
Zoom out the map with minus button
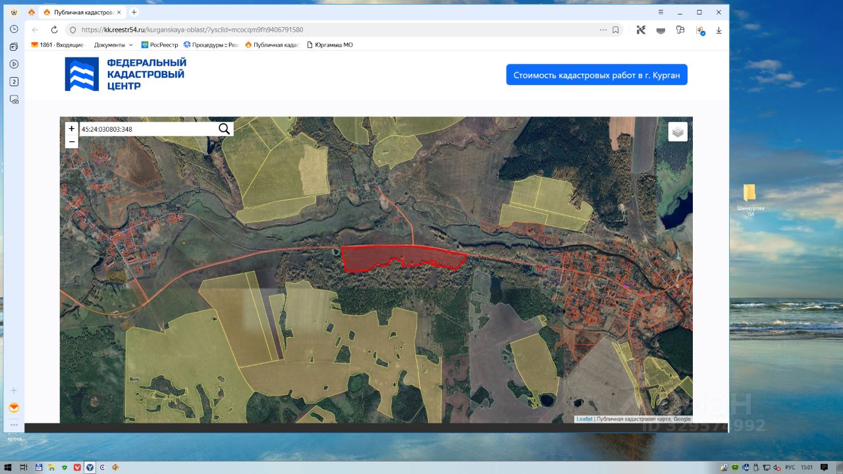(72, 142)
